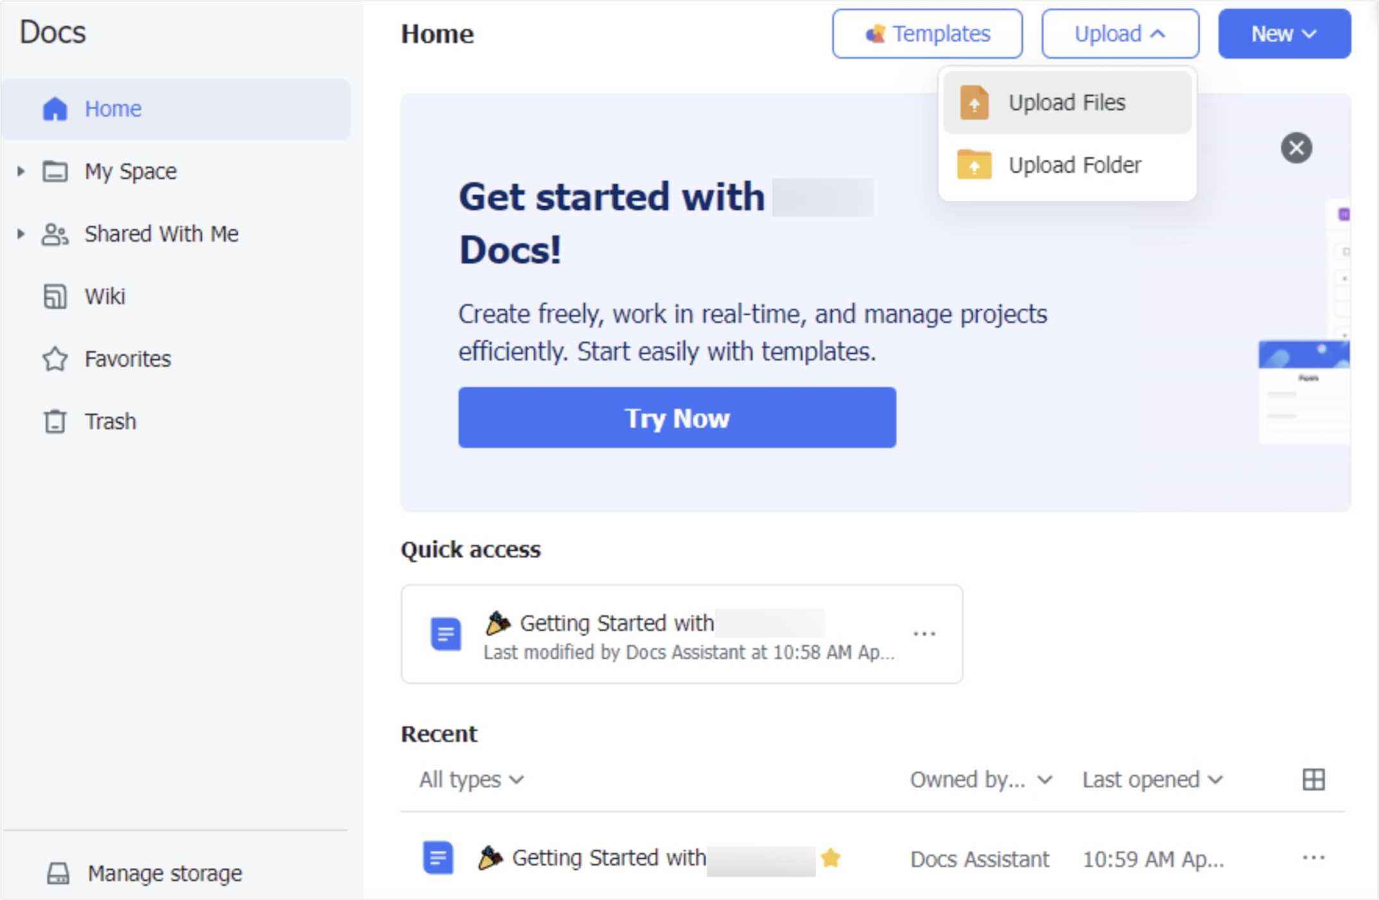This screenshot has height=900, width=1379.
Task: Switch Recent list to grid view
Action: (x=1314, y=779)
